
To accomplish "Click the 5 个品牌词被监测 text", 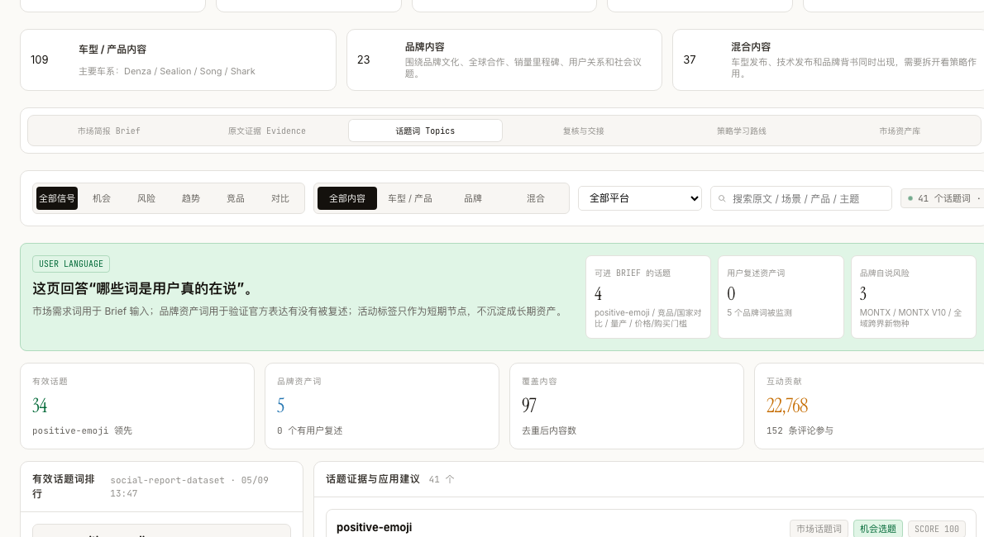I will [x=759, y=312].
